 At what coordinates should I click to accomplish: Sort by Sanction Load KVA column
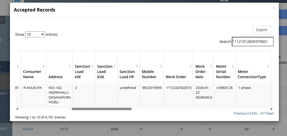click(x=106, y=66)
